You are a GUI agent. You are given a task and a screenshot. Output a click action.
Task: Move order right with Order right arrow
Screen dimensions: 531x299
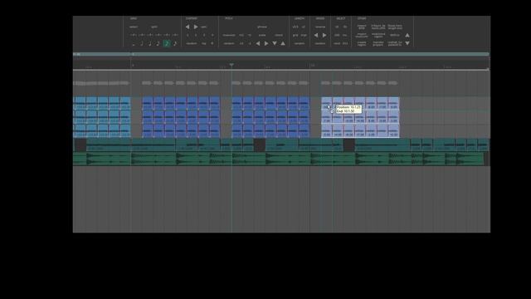(x=324, y=35)
